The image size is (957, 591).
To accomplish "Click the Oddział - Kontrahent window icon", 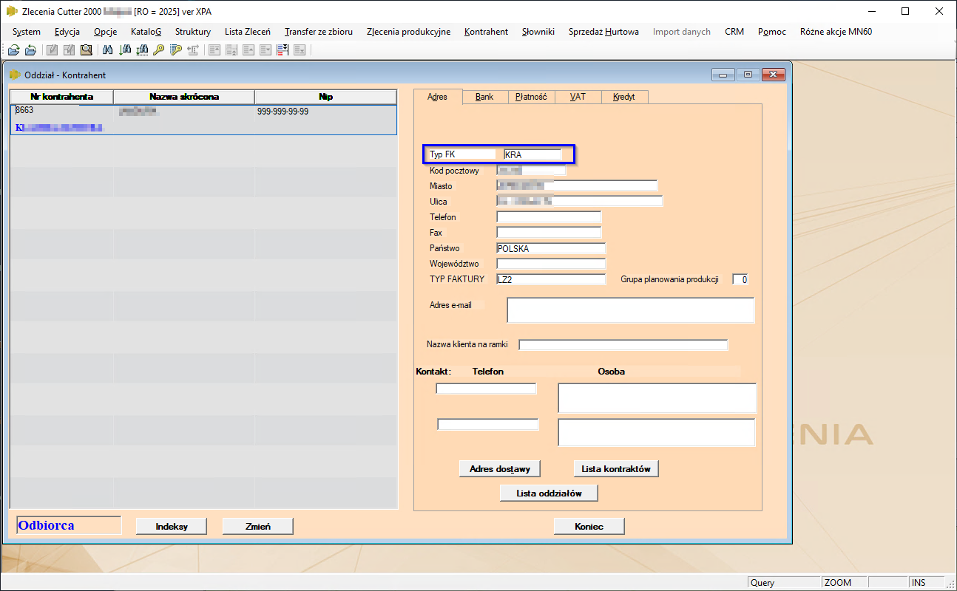I will point(15,75).
